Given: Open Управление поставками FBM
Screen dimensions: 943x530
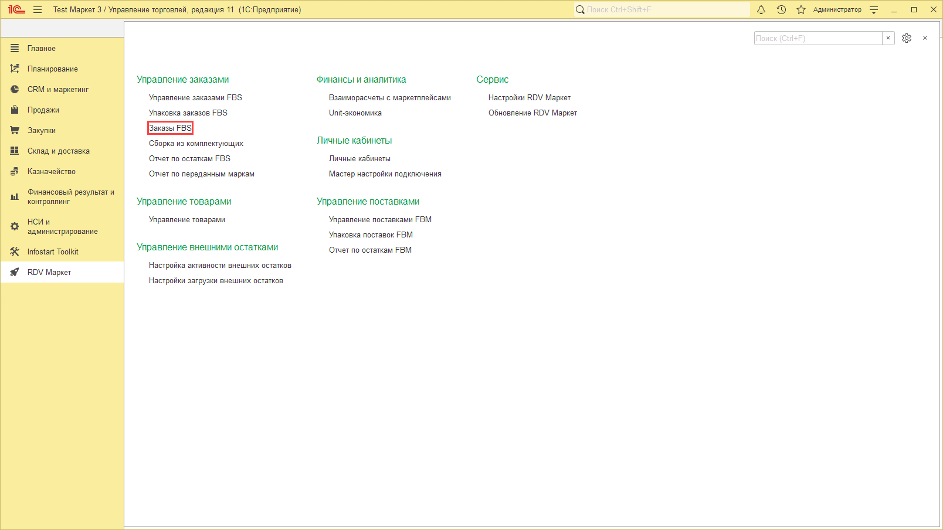Looking at the screenshot, I should coord(380,219).
